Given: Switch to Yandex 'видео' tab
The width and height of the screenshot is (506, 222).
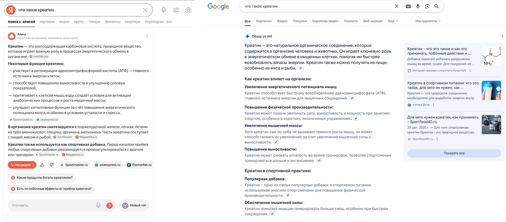Looking at the screenshot, I should (x=64, y=21).
